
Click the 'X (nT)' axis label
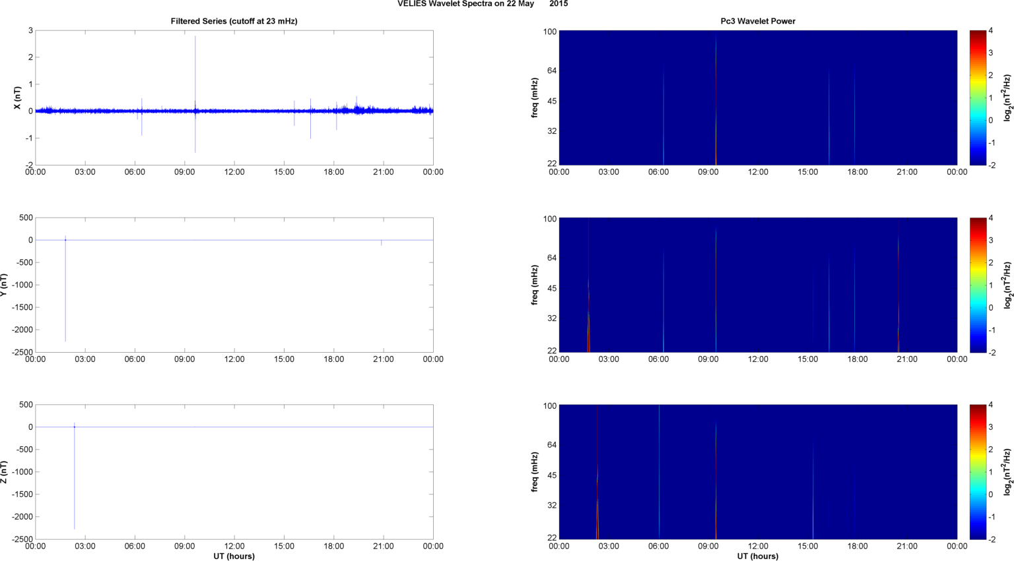[18, 98]
